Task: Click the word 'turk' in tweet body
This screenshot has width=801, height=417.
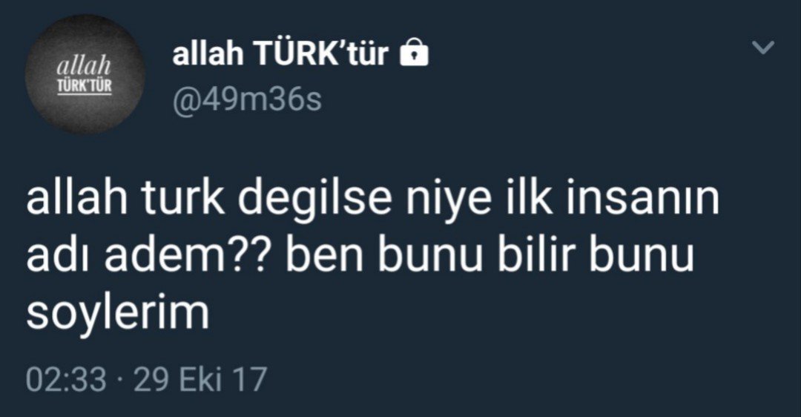Action: [182, 198]
